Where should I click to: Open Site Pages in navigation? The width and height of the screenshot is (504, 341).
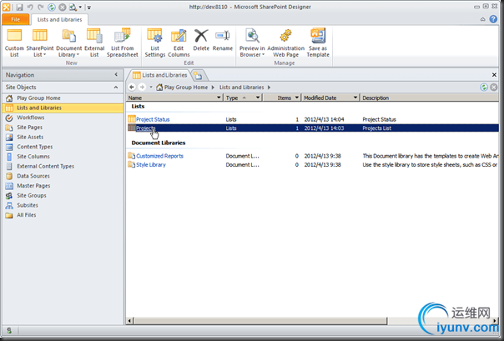[x=63, y=128]
